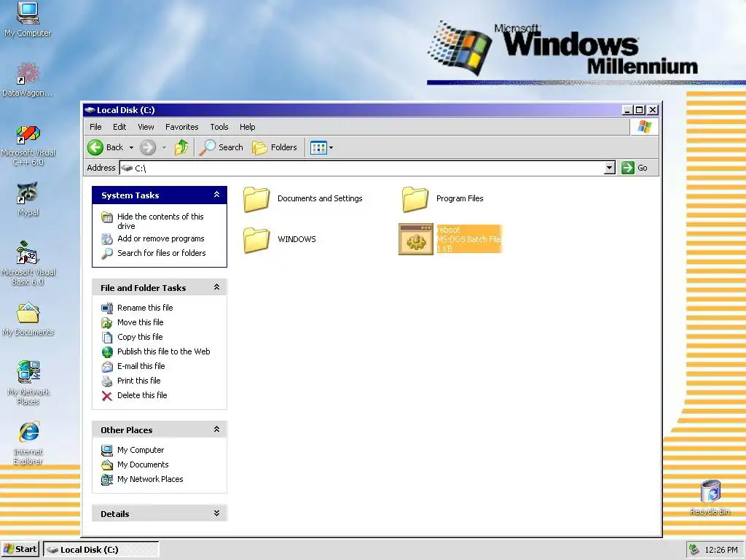Click Search for files or folders
746x560 pixels.
(x=161, y=253)
